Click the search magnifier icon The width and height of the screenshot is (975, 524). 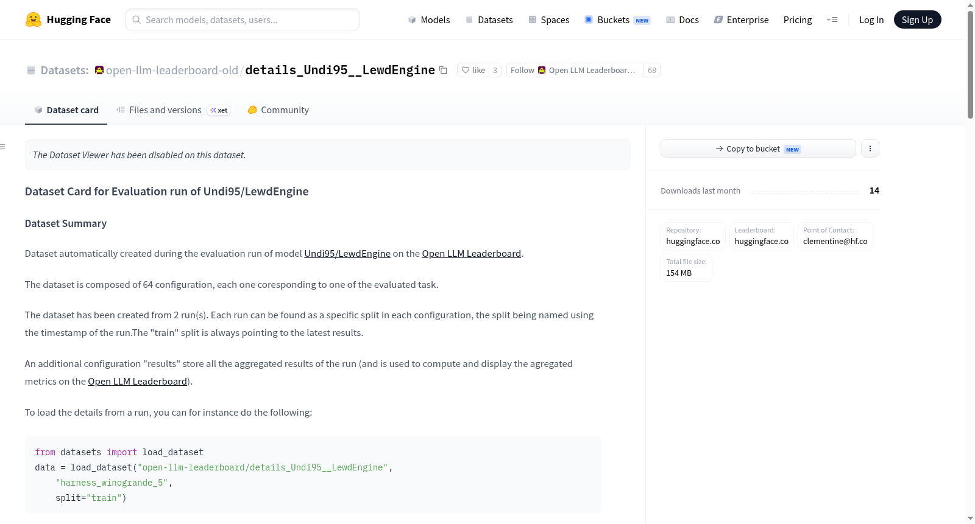[136, 19]
